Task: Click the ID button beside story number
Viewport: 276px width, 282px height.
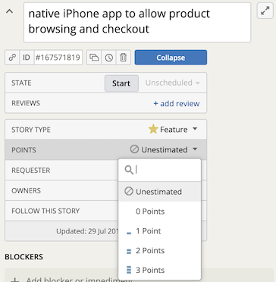Action: pos(27,58)
